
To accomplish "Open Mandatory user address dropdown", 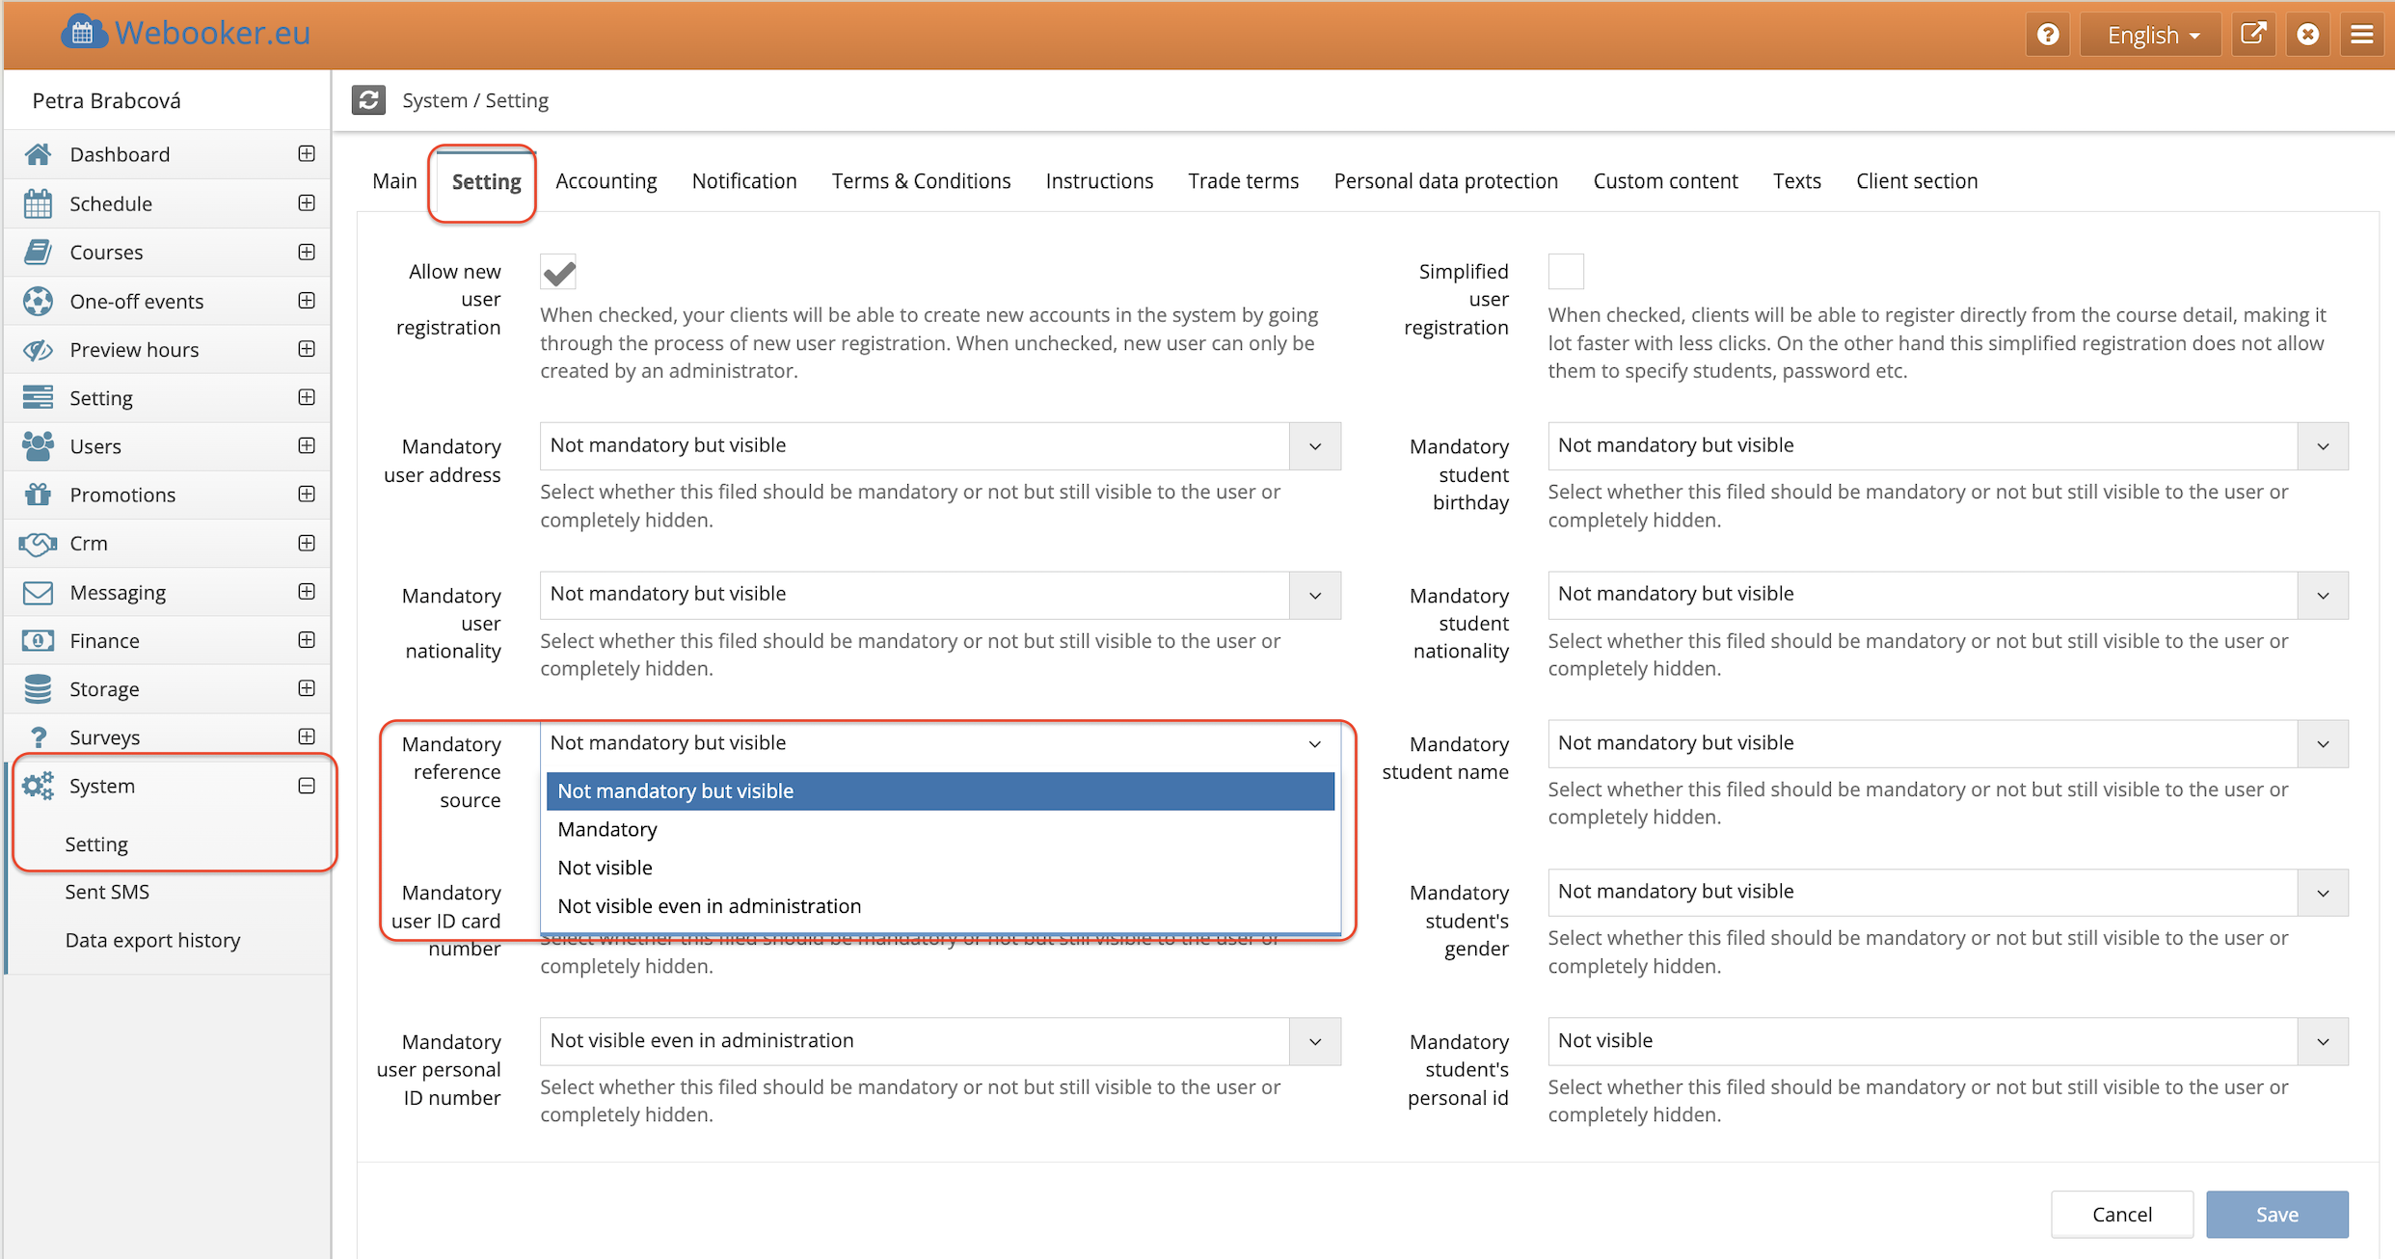I will (939, 446).
